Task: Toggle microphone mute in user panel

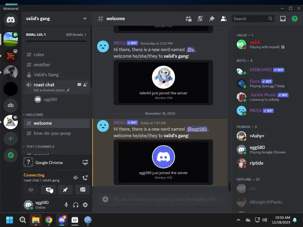Action: pyautogui.click(x=66, y=205)
